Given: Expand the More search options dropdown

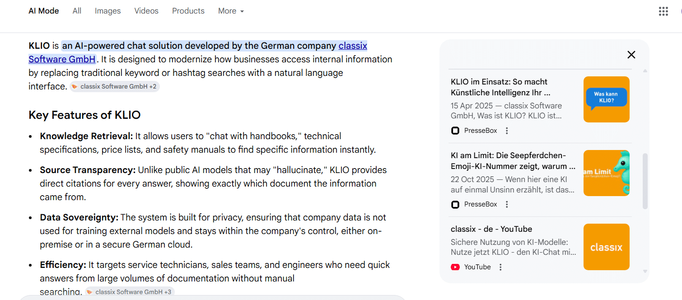Looking at the screenshot, I should click(231, 11).
